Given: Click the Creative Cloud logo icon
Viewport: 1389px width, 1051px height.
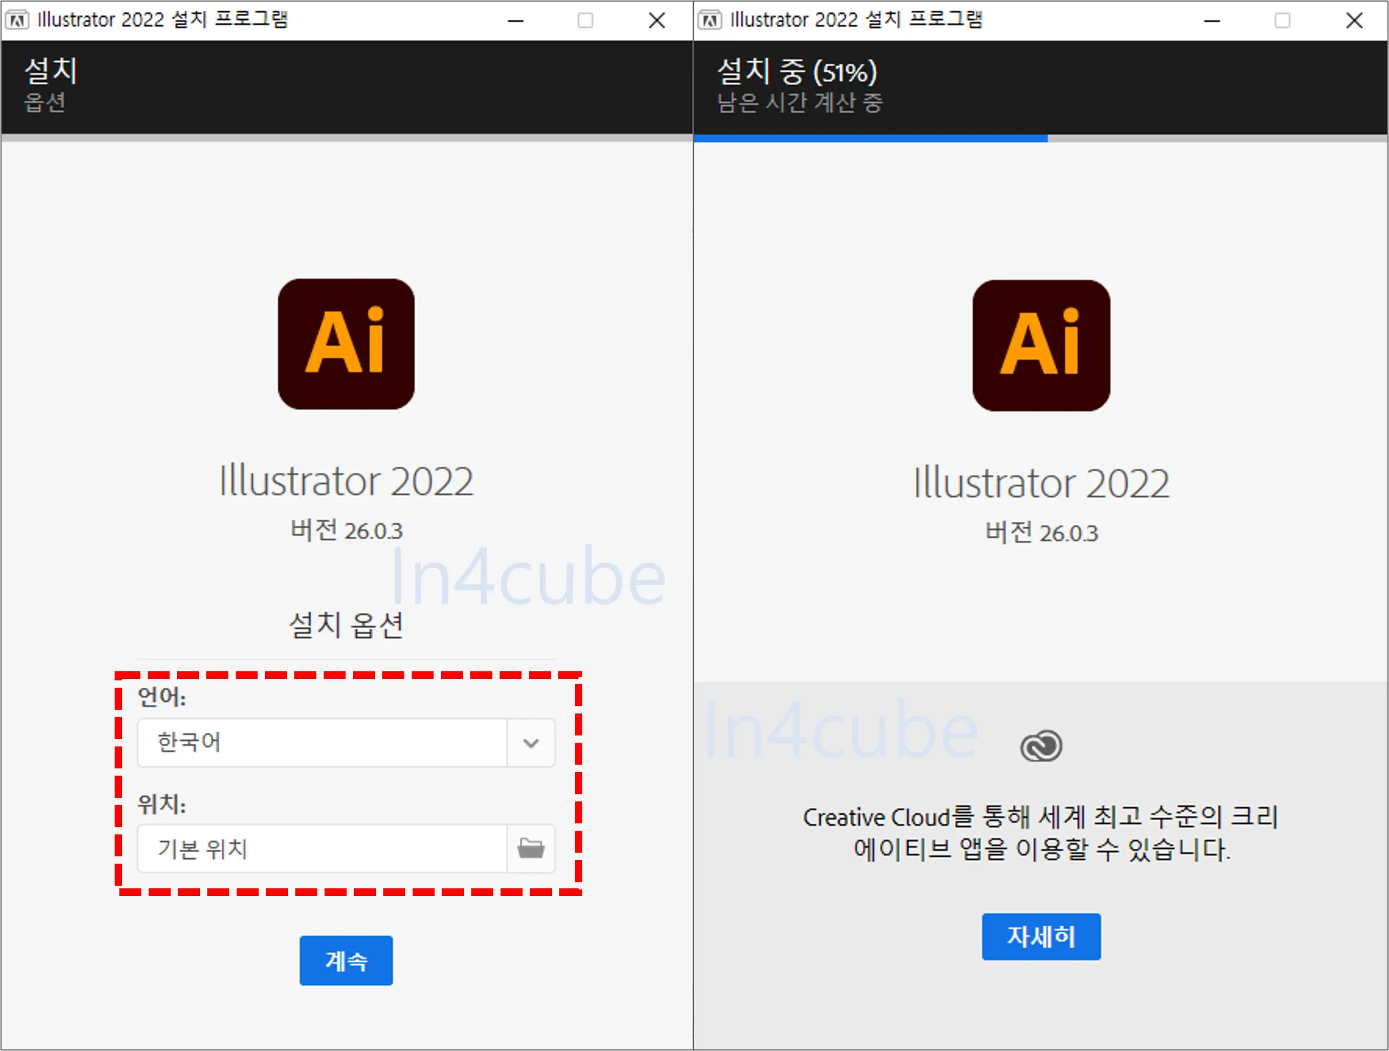Looking at the screenshot, I should (1041, 746).
